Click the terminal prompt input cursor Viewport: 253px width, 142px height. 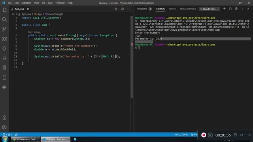point(139,48)
